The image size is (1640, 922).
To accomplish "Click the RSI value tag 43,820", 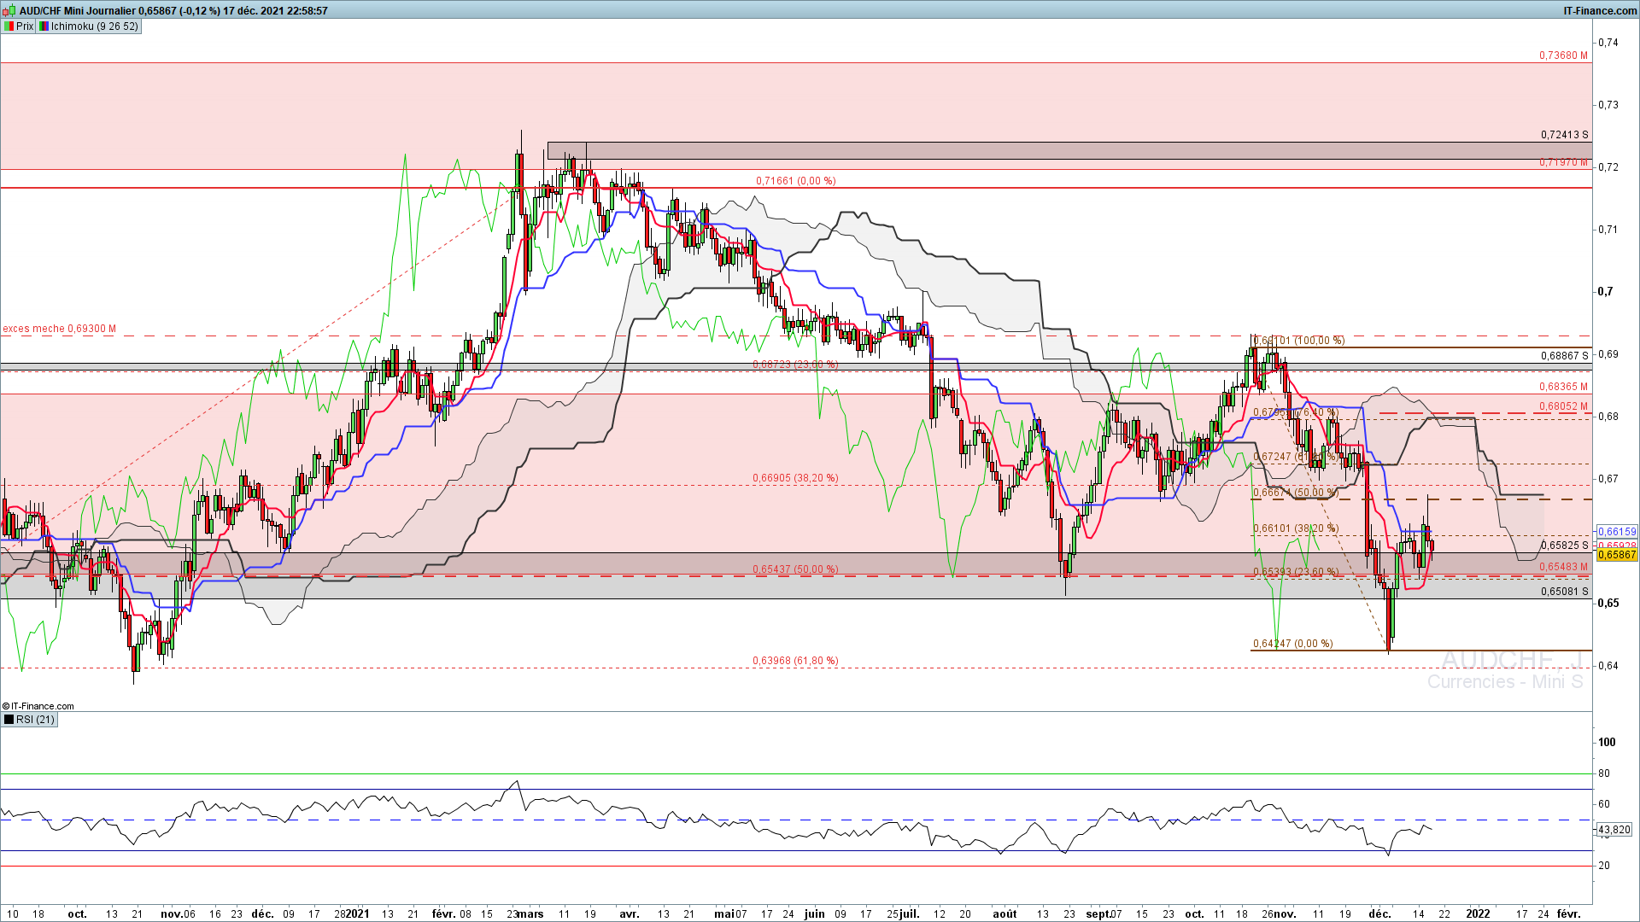I will click(x=1614, y=830).
